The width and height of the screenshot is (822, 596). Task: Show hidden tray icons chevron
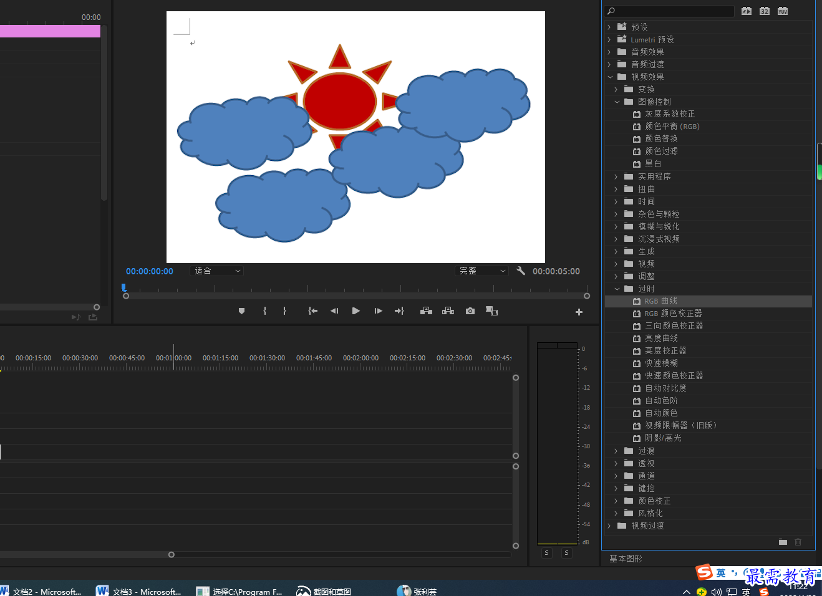[x=687, y=592]
